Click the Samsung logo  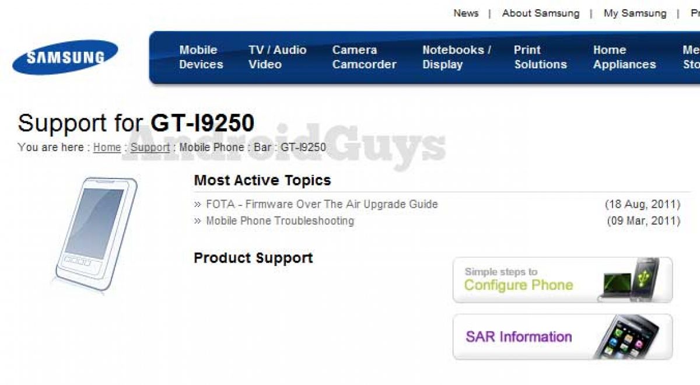(x=65, y=57)
